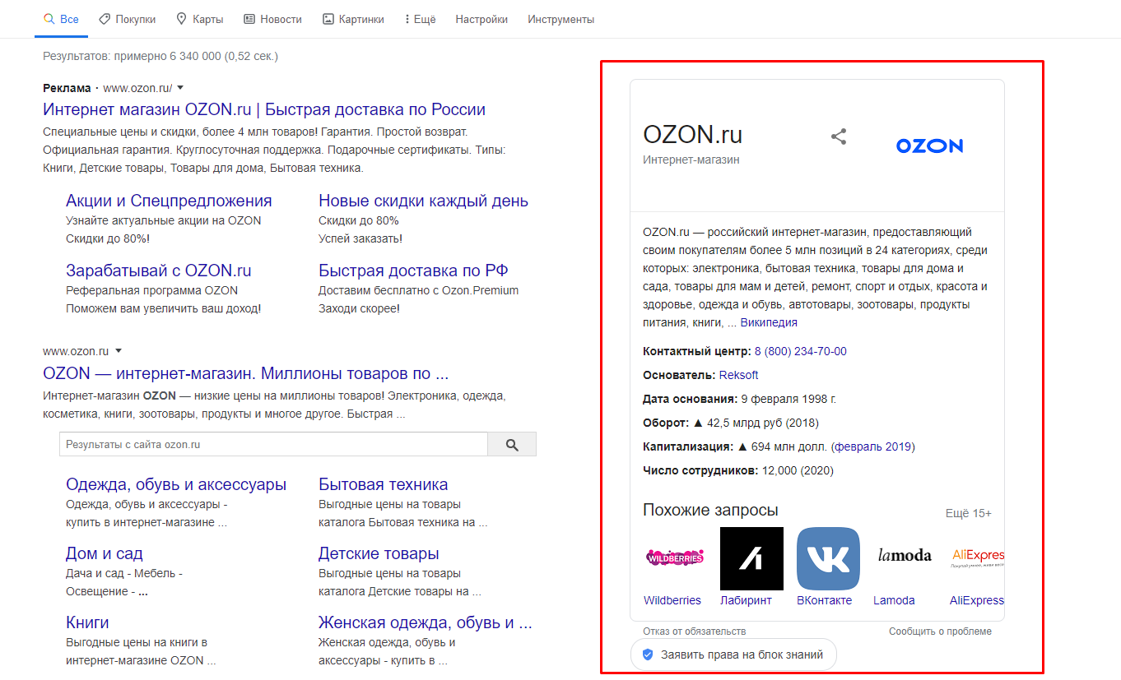Open Настройки in the search bar
Viewport: 1121px width, 680px height.
[481, 19]
